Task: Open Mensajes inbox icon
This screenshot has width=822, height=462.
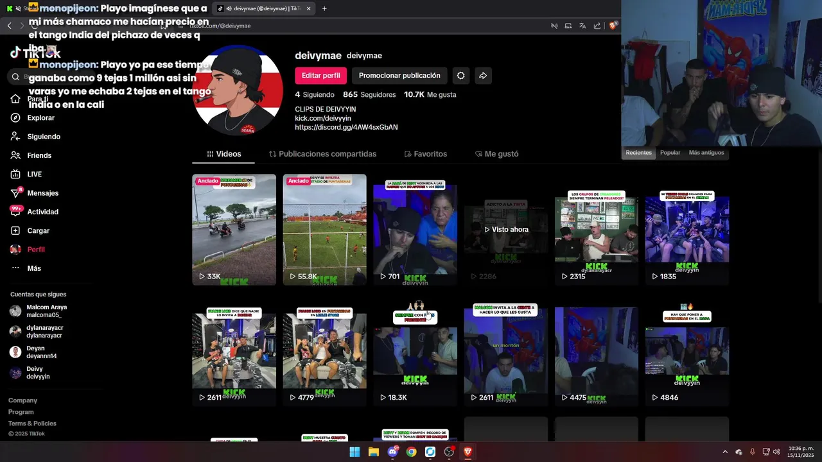Action: pyautogui.click(x=15, y=193)
